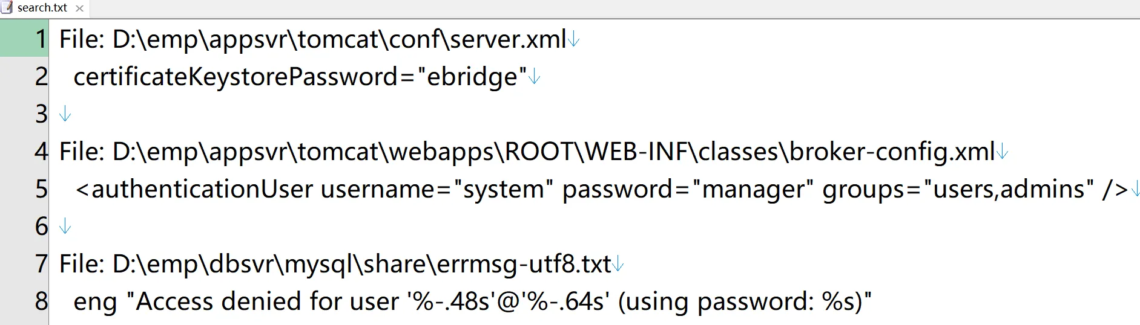Image resolution: width=1140 pixels, height=325 pixels.
Task: Place cursor in the broker-config.xml path
Action: (x=554, y=152)
